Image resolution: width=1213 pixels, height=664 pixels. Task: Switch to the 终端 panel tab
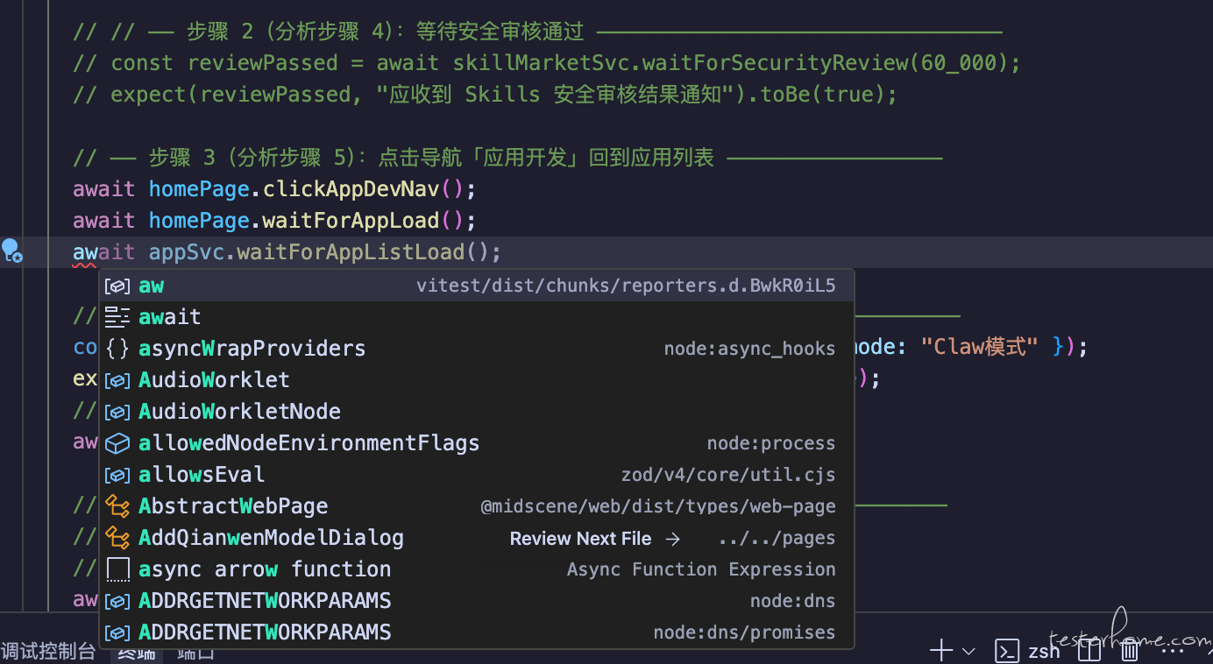coord(138,653)
